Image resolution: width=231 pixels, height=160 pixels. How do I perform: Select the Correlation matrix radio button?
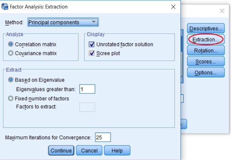pos(11,44)
